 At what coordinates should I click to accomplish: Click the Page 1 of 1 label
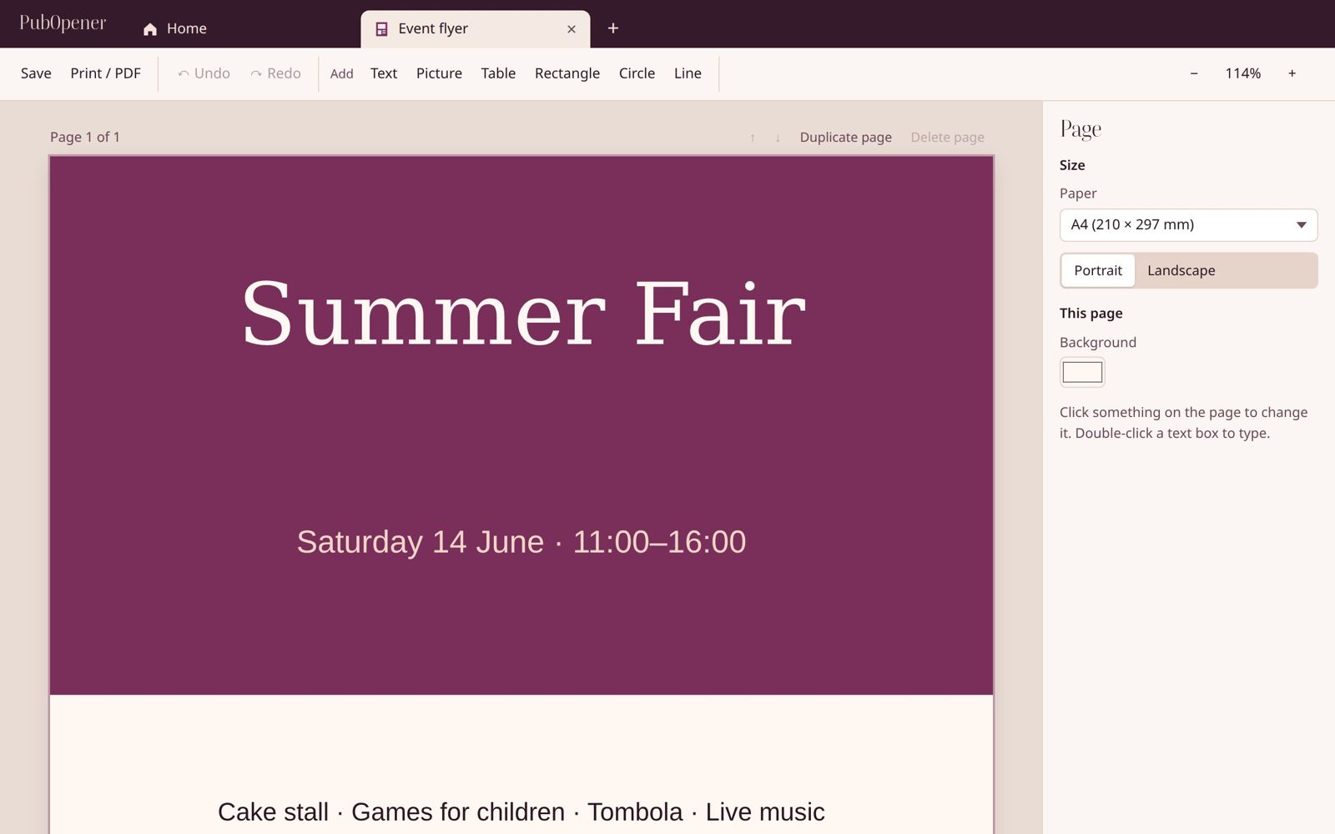(x=85, y=137)
